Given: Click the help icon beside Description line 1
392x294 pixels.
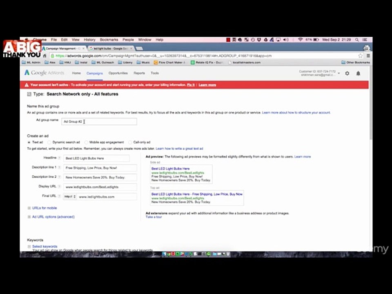Looking at the screenshot, I should tap(60, 167).
